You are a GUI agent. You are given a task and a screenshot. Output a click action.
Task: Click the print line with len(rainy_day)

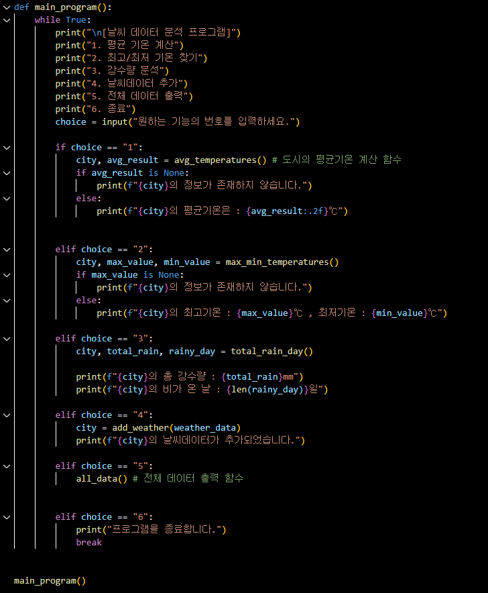[202, 390]
